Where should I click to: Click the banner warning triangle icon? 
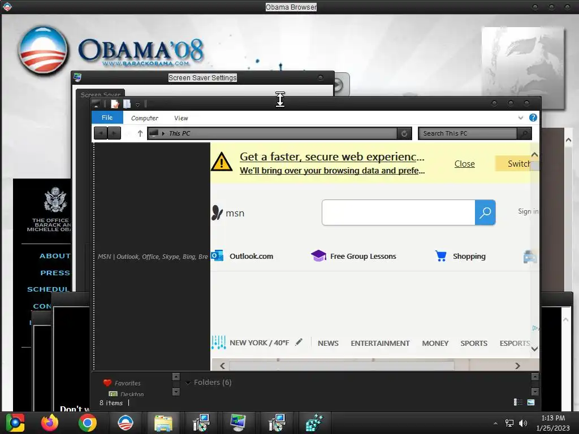[222, 162]
